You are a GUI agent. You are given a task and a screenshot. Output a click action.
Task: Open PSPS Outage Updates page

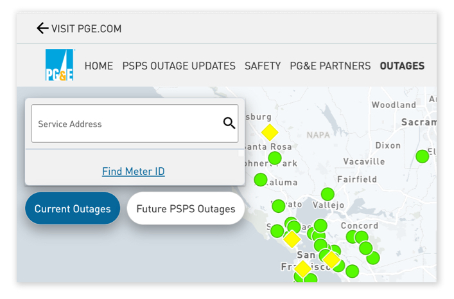click(179, 66)
